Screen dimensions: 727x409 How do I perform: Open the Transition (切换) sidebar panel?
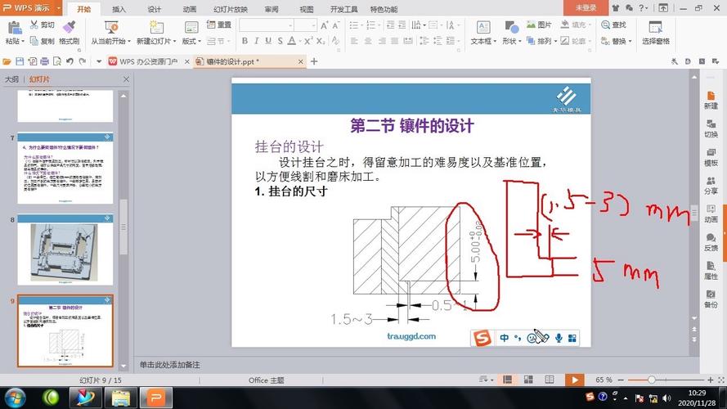coord(711,128)
